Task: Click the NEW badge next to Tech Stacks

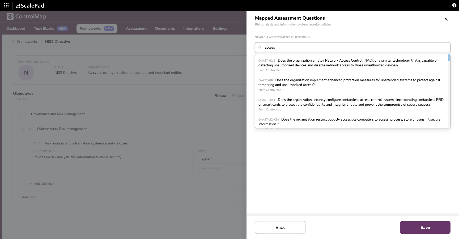Action: [x=62, y=29]
